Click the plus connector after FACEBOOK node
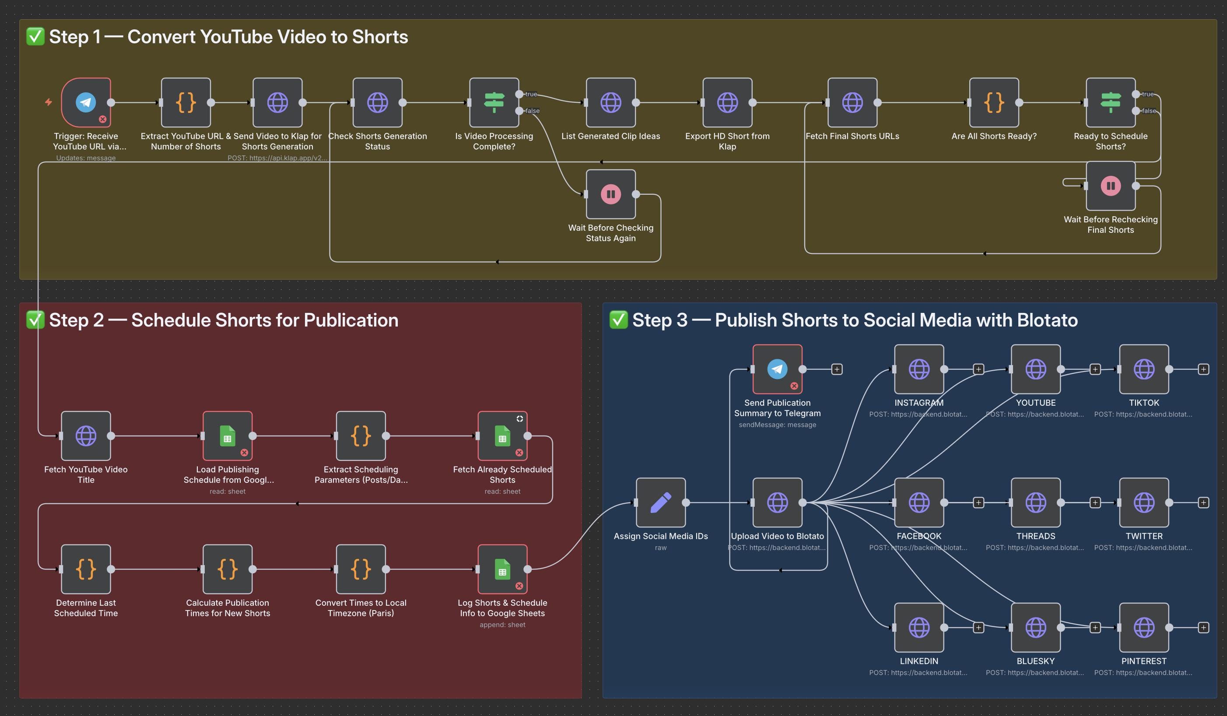The width and height of the screenshot is (1227, 716). 978,502
